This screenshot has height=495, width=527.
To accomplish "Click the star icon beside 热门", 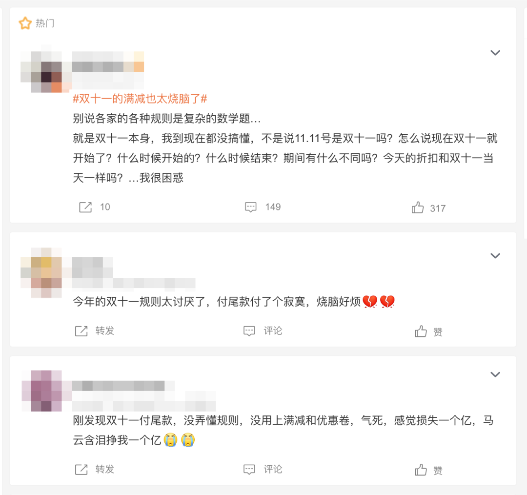I will pos(25,23).
